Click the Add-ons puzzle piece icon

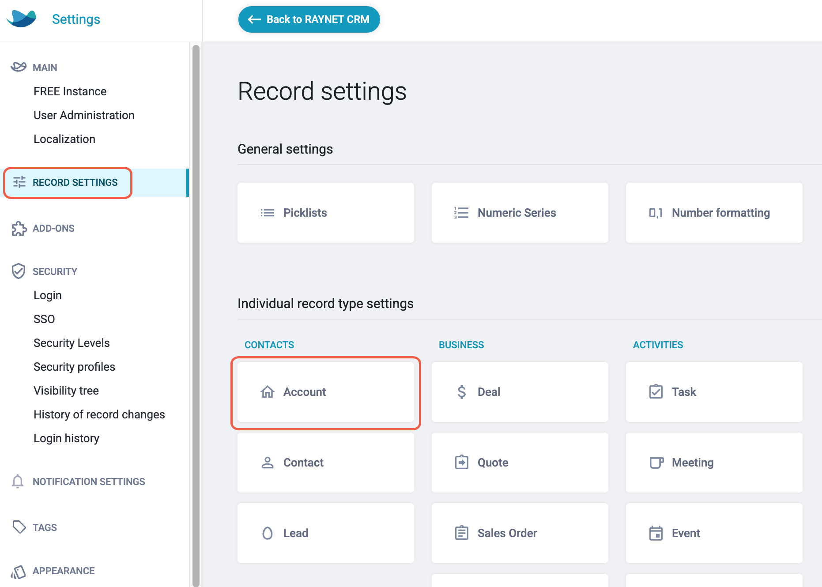tap(19, 229)
